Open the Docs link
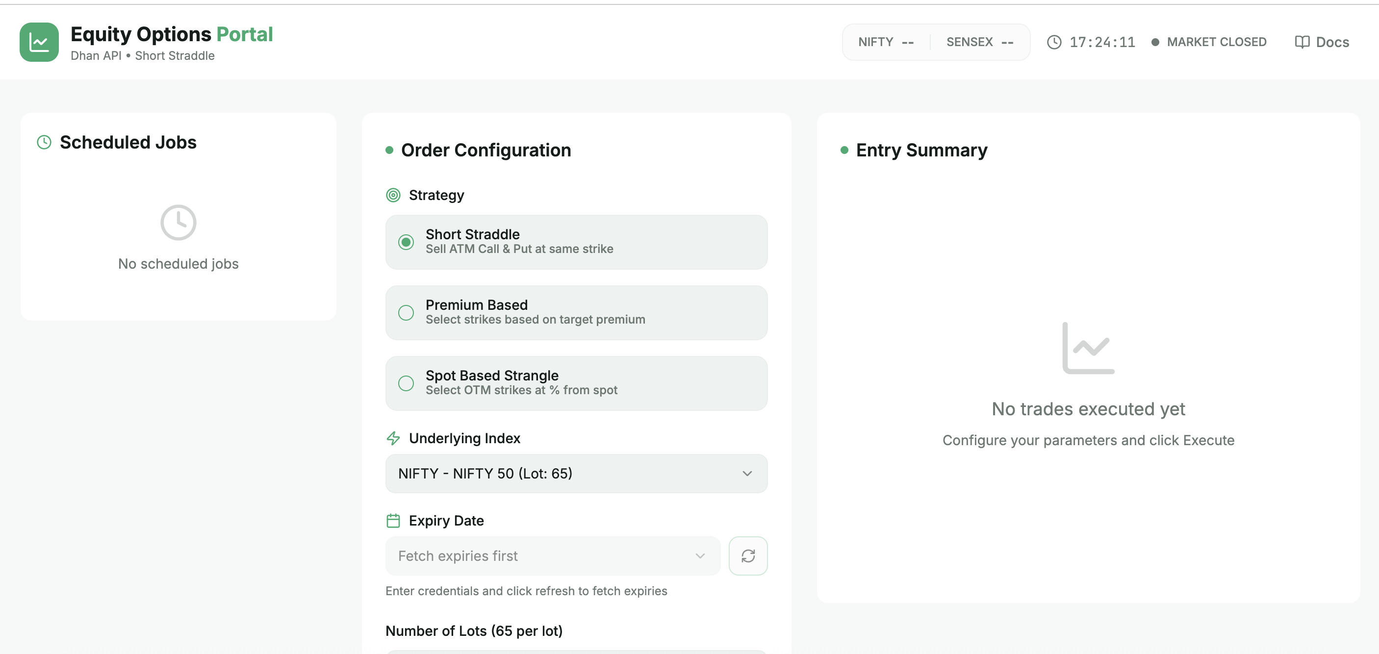 click(x=1332, y=42)
